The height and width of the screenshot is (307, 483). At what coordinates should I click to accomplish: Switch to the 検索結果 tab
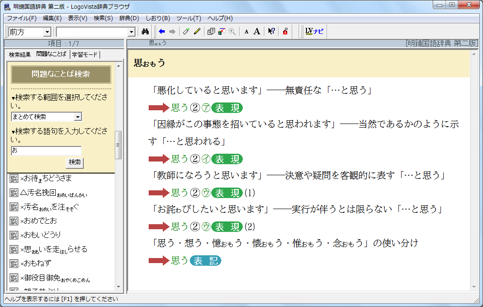click(x=20, y=54)
